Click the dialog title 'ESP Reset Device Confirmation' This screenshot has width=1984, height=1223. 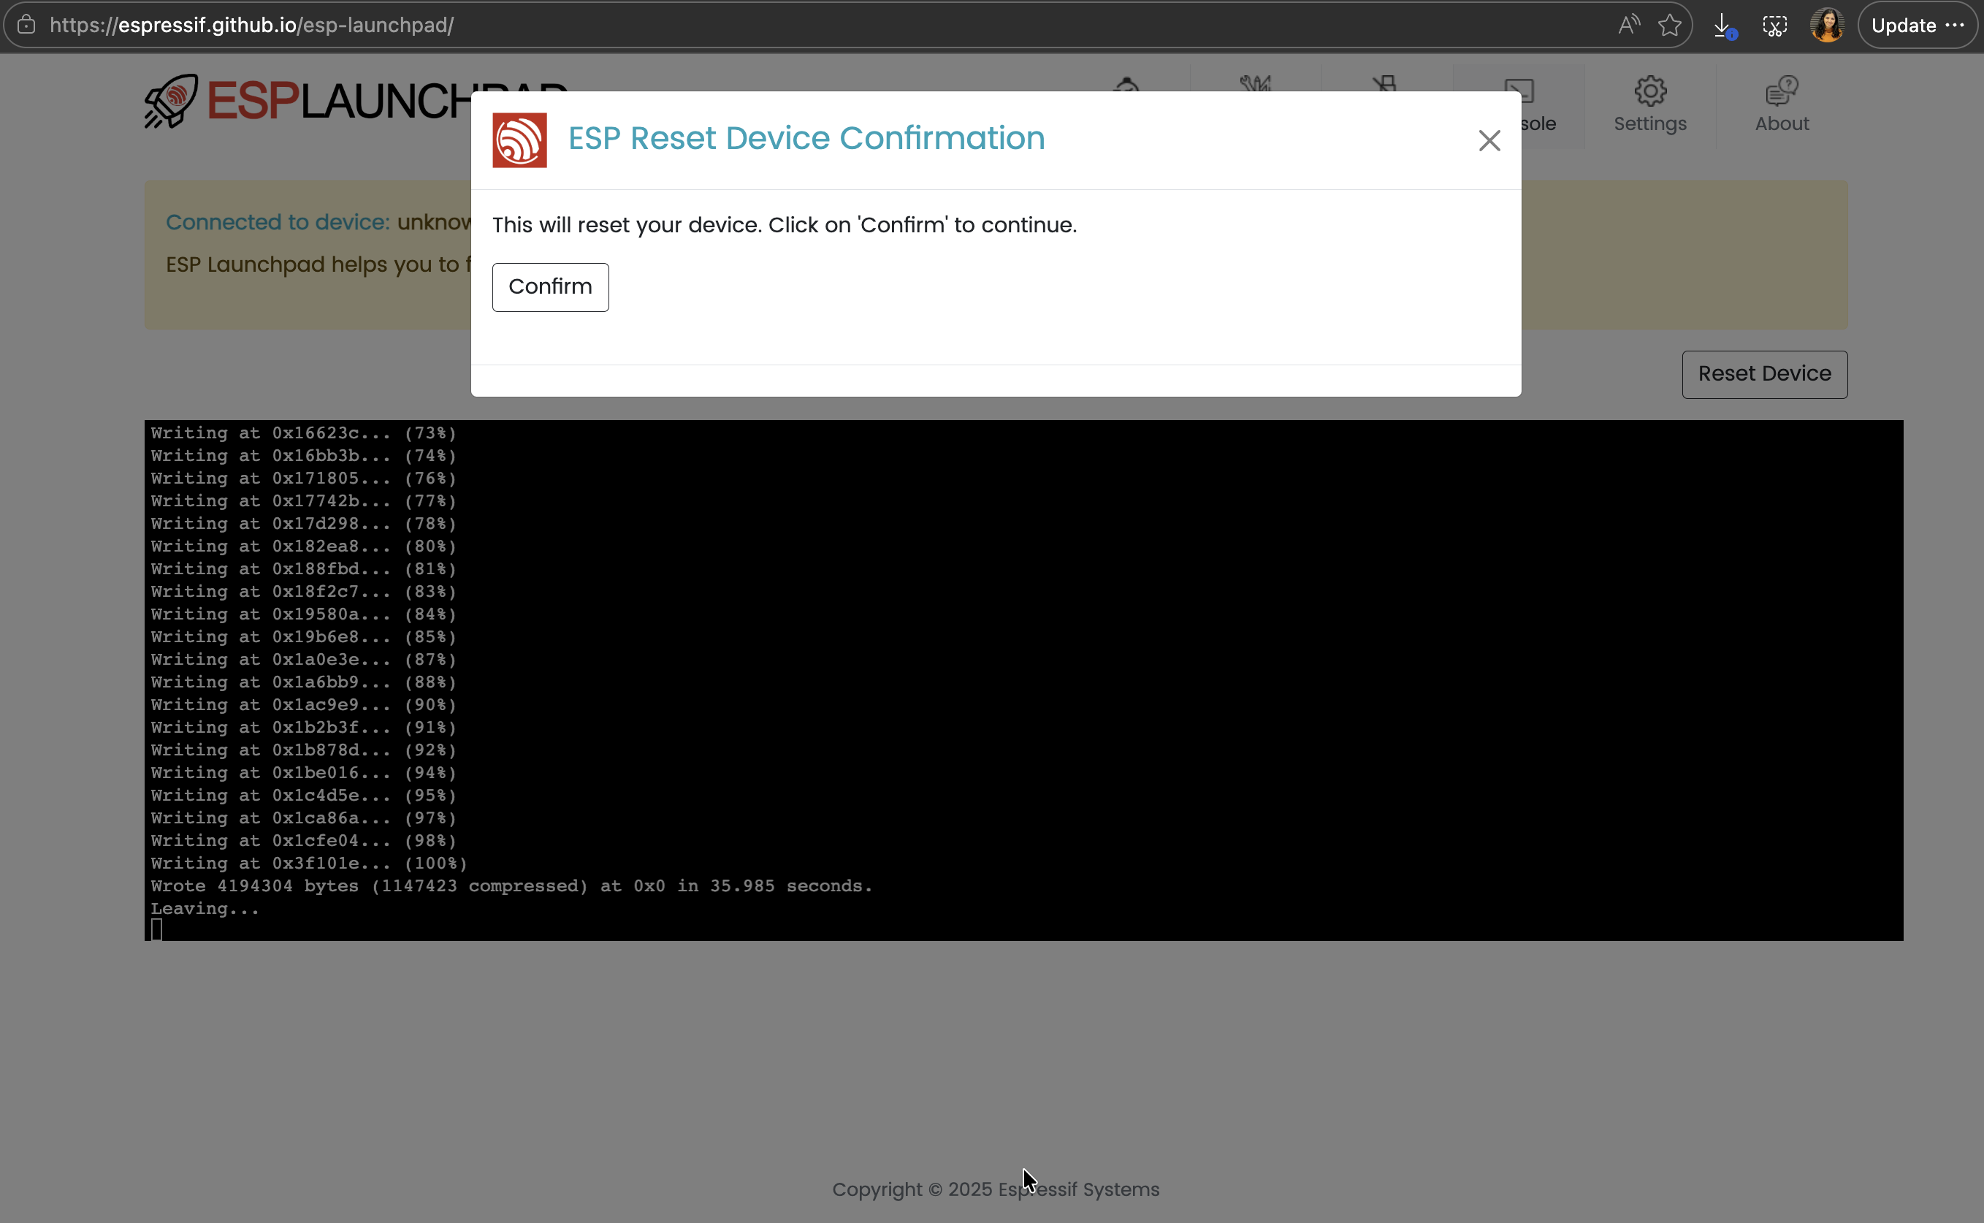point(806,138)
